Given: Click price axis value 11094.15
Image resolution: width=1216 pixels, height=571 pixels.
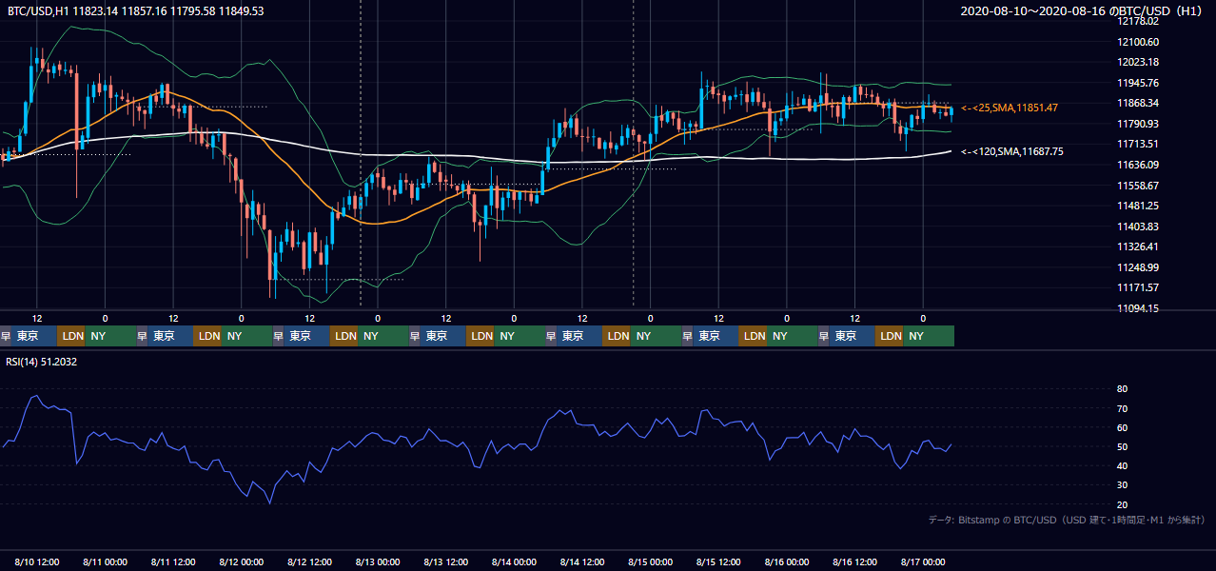Looking at the screenshot, I should (x=1138, y=308).
